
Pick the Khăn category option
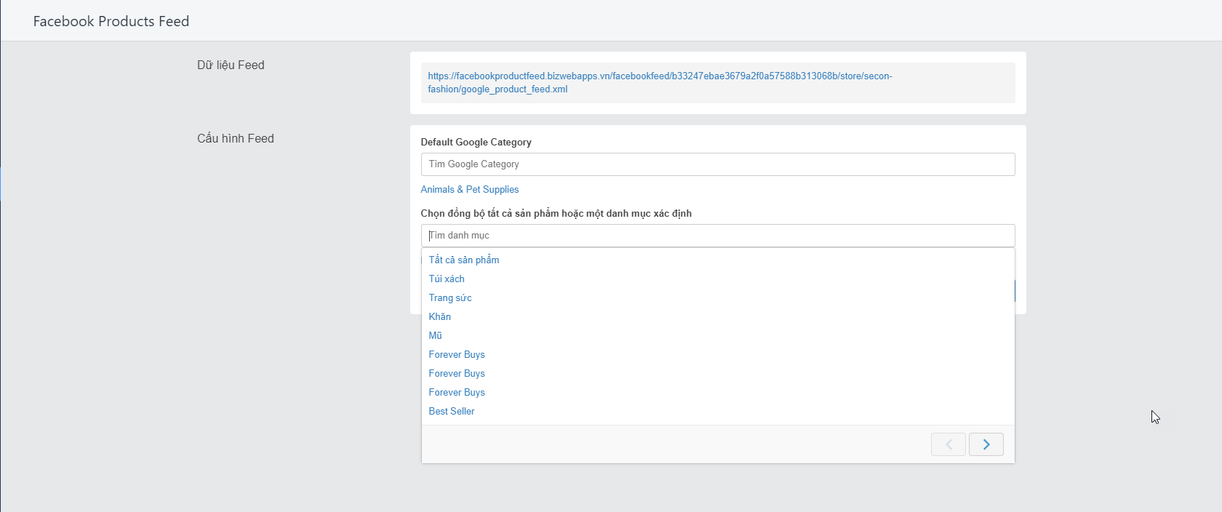[x=440, y=316]
